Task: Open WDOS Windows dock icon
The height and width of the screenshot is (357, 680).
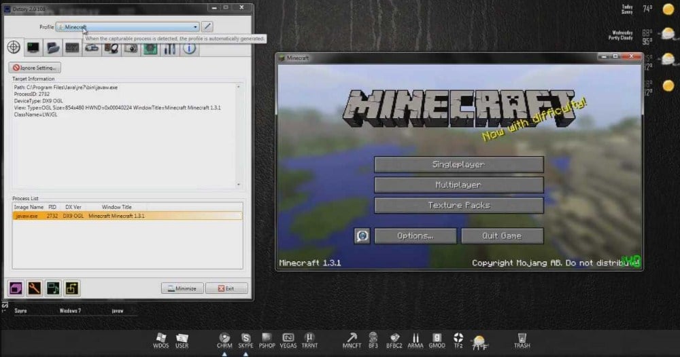Action: (x=161, y=341)
